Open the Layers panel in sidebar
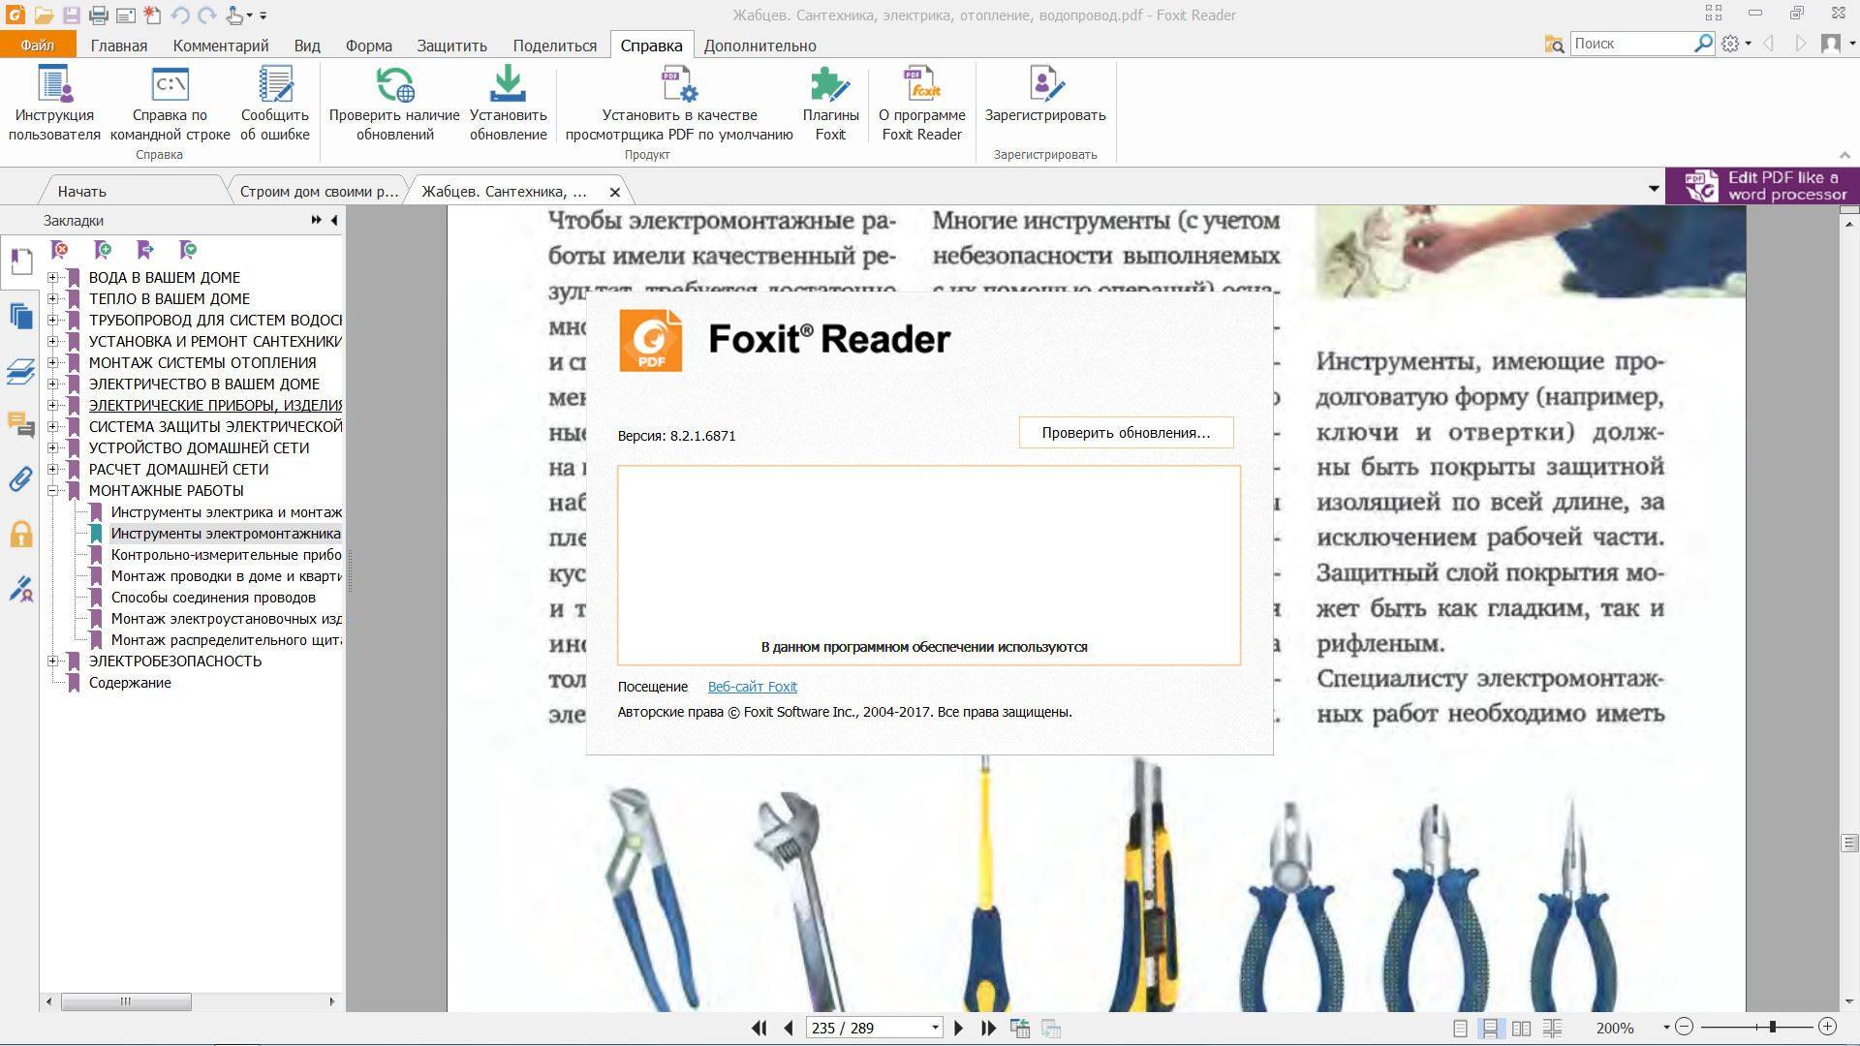This screenshot has width=1860, height=1046. pyautogui.click(x=20, y=370)
